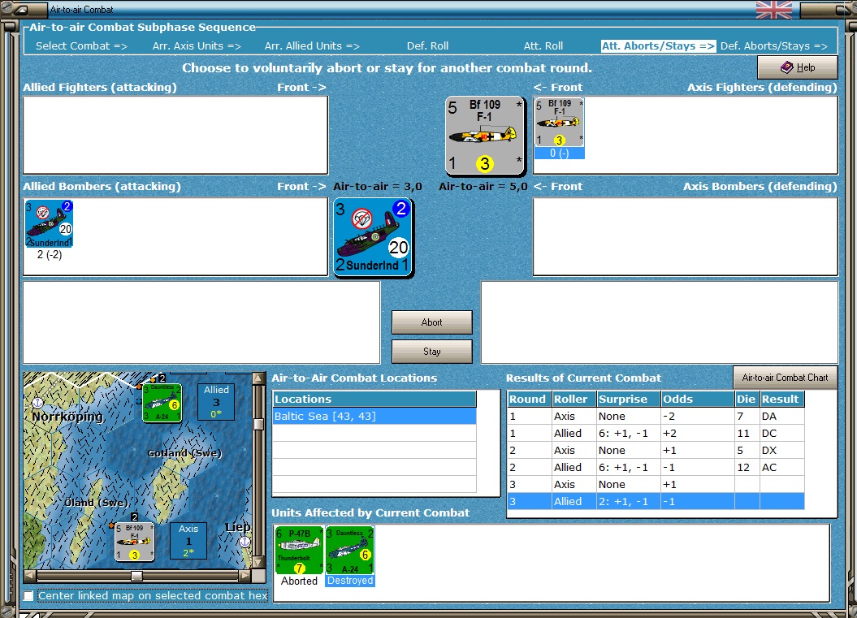The width and height of the screenshot is (857, 618).
Task: Click the Aborted status label under P-47B
Action: 299,581
